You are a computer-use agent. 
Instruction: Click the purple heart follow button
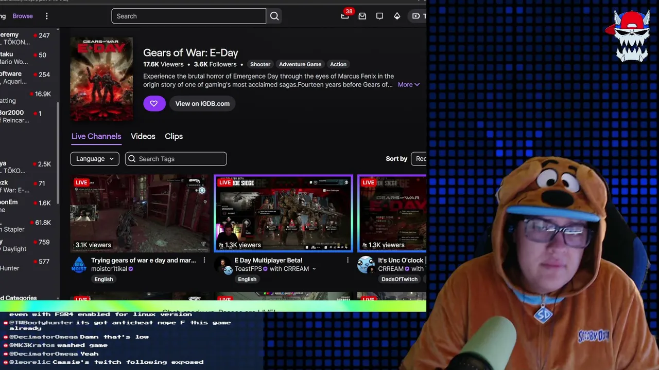click(154, 103)
